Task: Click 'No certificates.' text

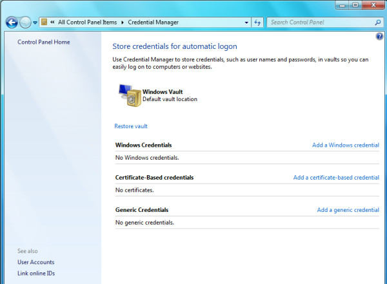Action: point(135,190)
